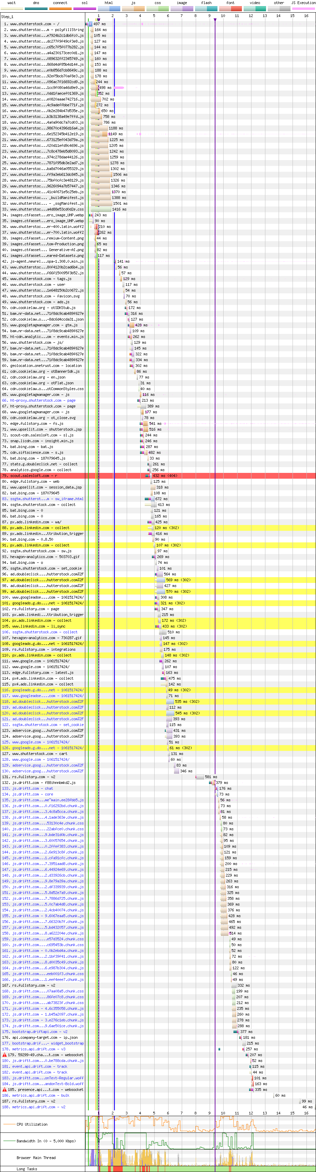Click the JS Execution legend swatch
The height and width of the screenshot is (1172, 316).
coord(303,8)
